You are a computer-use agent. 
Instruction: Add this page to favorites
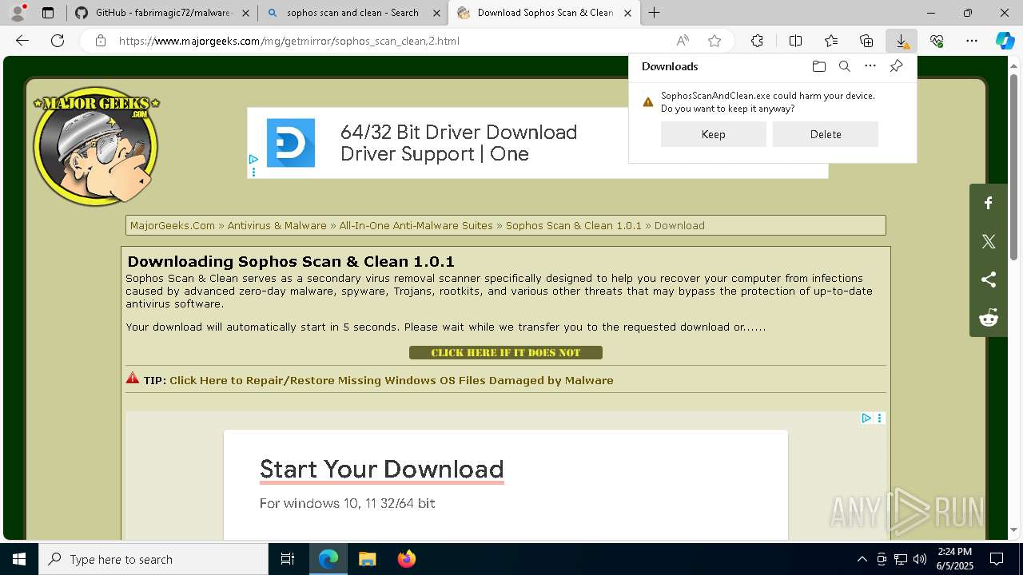[715, 41]
